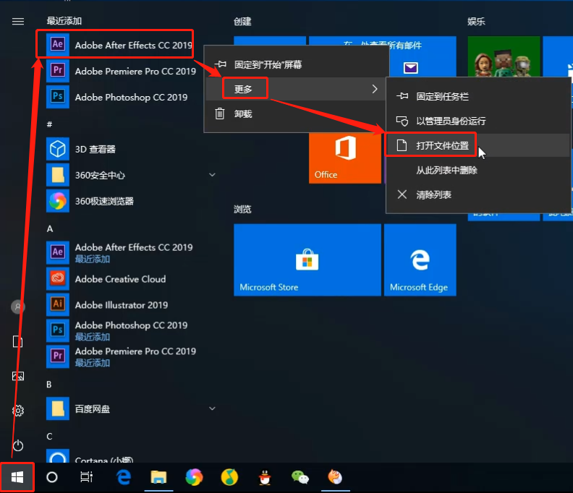Open QQ penguin app from the taskbar

click(265, 477)
